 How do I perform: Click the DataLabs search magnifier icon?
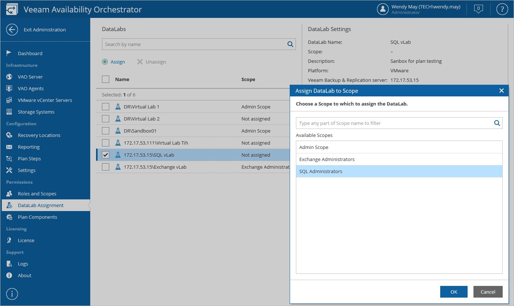(x=290, y=44)
